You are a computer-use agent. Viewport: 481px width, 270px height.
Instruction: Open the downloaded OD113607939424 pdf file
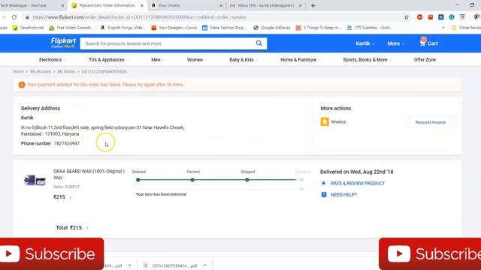point(171,265)
